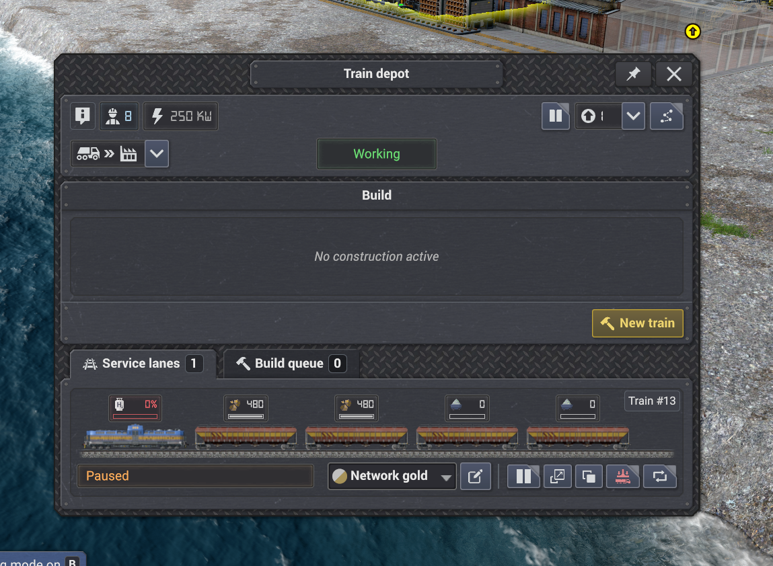This screenshot has width=773, height=566.
Task: Click the fourth wagon's empty cargo indicator
Action: 578,408
